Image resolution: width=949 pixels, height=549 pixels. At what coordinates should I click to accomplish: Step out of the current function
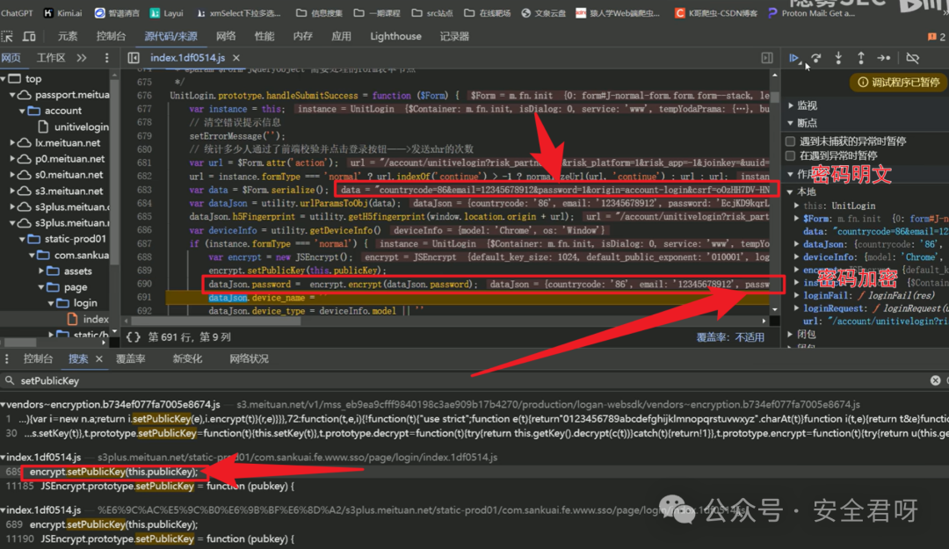(x=861, y=58)
